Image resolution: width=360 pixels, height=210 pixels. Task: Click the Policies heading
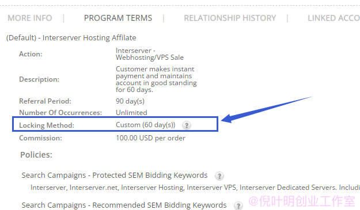36,155
